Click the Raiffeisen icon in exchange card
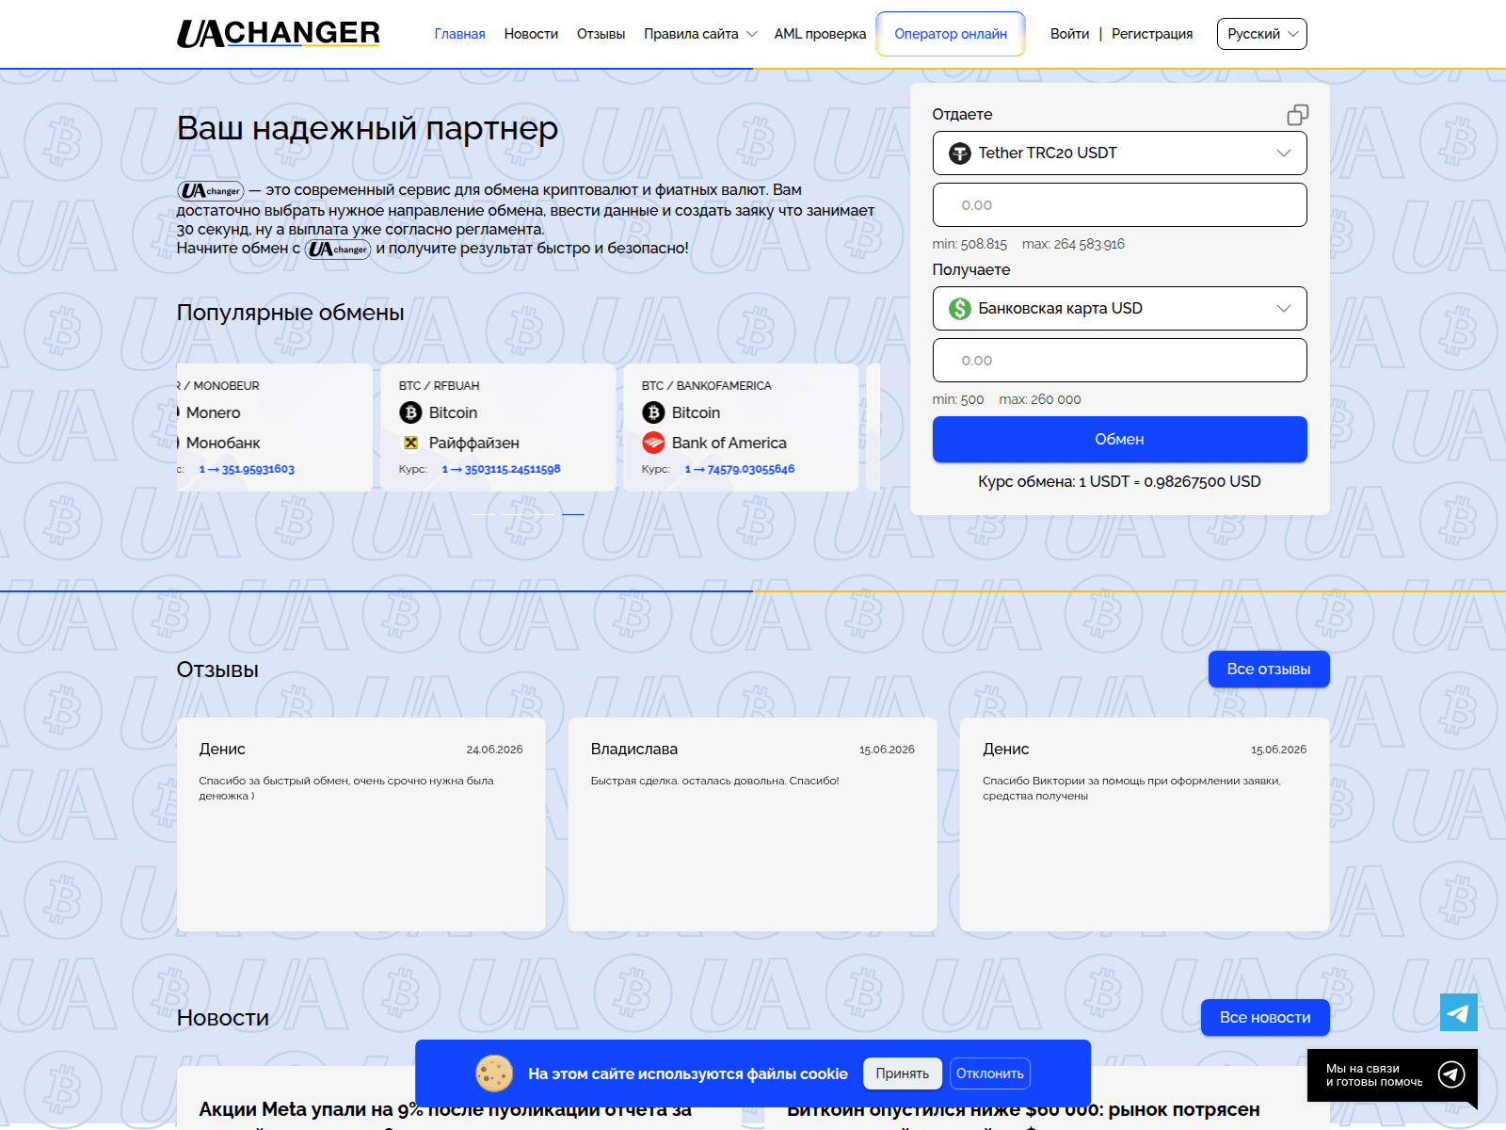The width and height of the screenshot is (1506, 1130). (410, 443)
